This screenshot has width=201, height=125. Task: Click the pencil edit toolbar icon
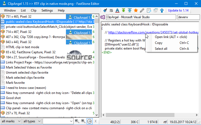(142, 10)
